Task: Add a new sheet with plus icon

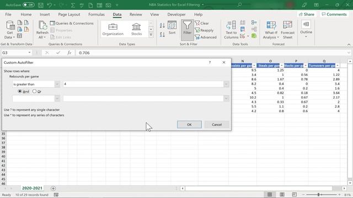Action: click(53, 188)
